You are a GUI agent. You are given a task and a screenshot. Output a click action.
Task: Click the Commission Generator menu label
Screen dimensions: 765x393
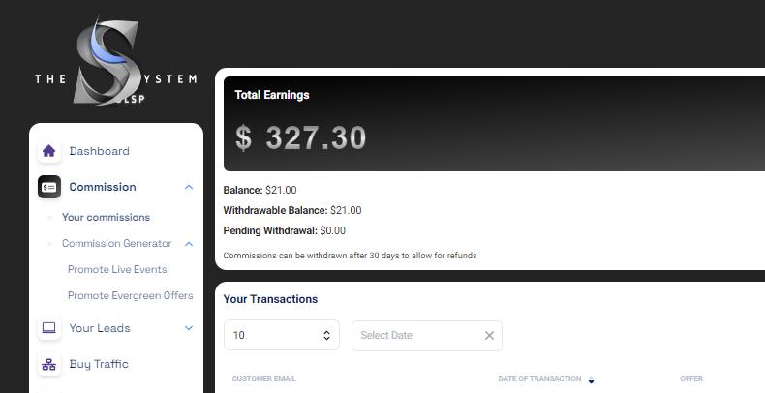click(x=116, y=244)
